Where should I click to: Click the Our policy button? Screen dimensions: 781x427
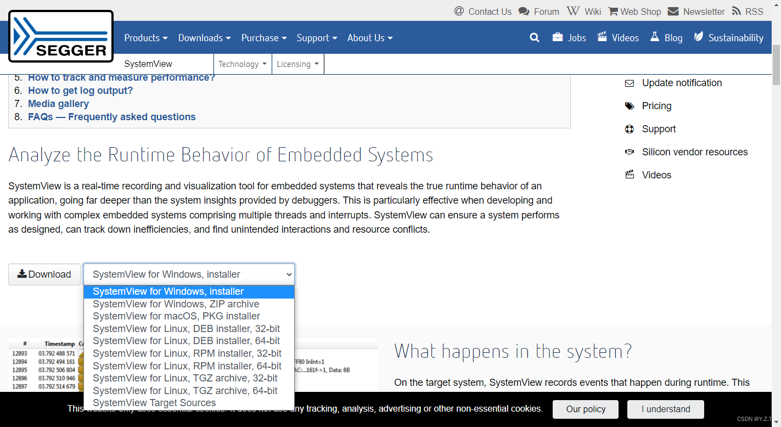[586, 409]
